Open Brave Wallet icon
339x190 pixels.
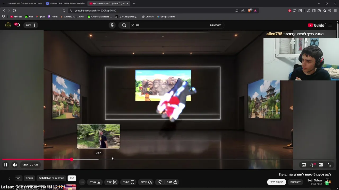(319, 11)
